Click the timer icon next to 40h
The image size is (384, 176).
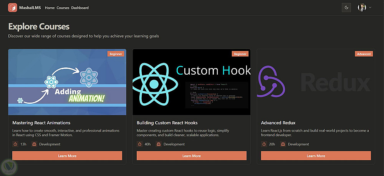click(140, 144)
